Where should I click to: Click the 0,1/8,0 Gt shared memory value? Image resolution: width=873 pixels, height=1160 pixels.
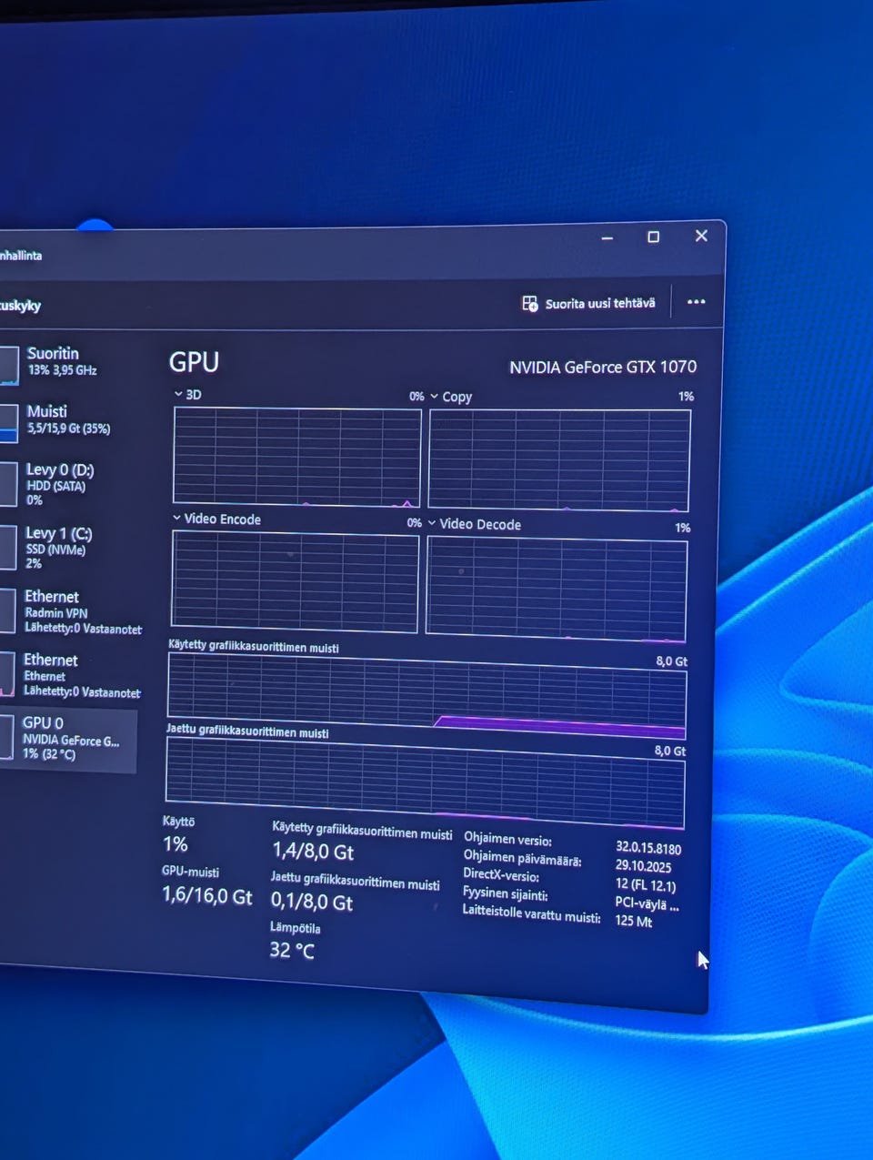[x=312, y=902]
